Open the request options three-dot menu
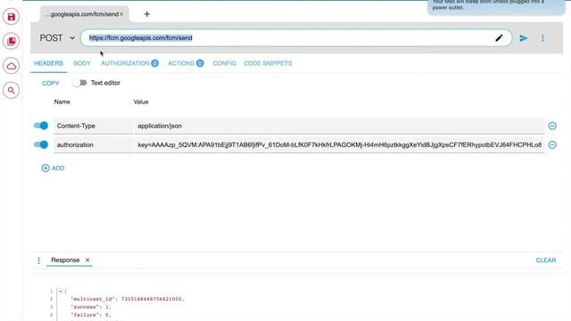Screen dimensions: 571x321 pyautogui.click(x=542, y=38)
